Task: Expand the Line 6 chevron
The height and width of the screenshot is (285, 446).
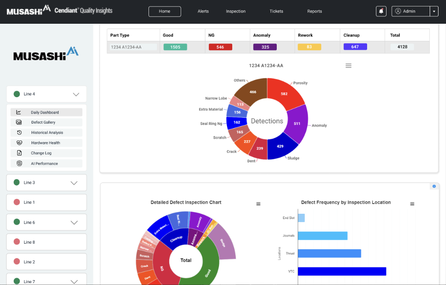Action: 74,223
